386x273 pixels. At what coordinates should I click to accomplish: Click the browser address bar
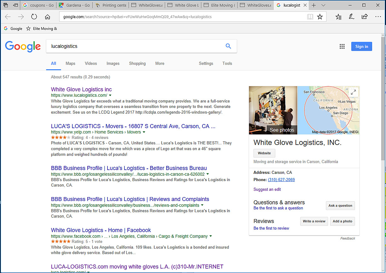[183, 17]
